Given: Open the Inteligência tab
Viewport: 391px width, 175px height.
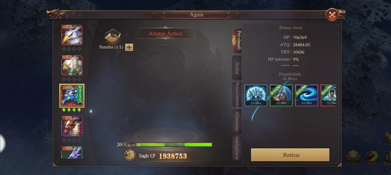Looking at the screenshot, I should tap(237, 148).
